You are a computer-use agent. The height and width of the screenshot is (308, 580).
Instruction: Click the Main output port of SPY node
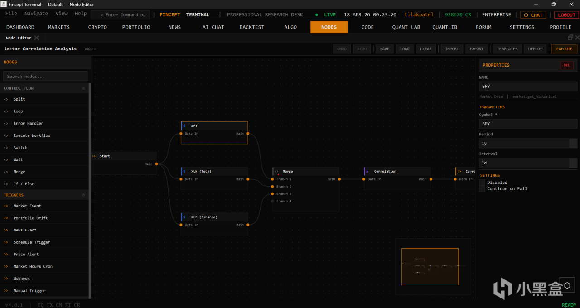248,134
